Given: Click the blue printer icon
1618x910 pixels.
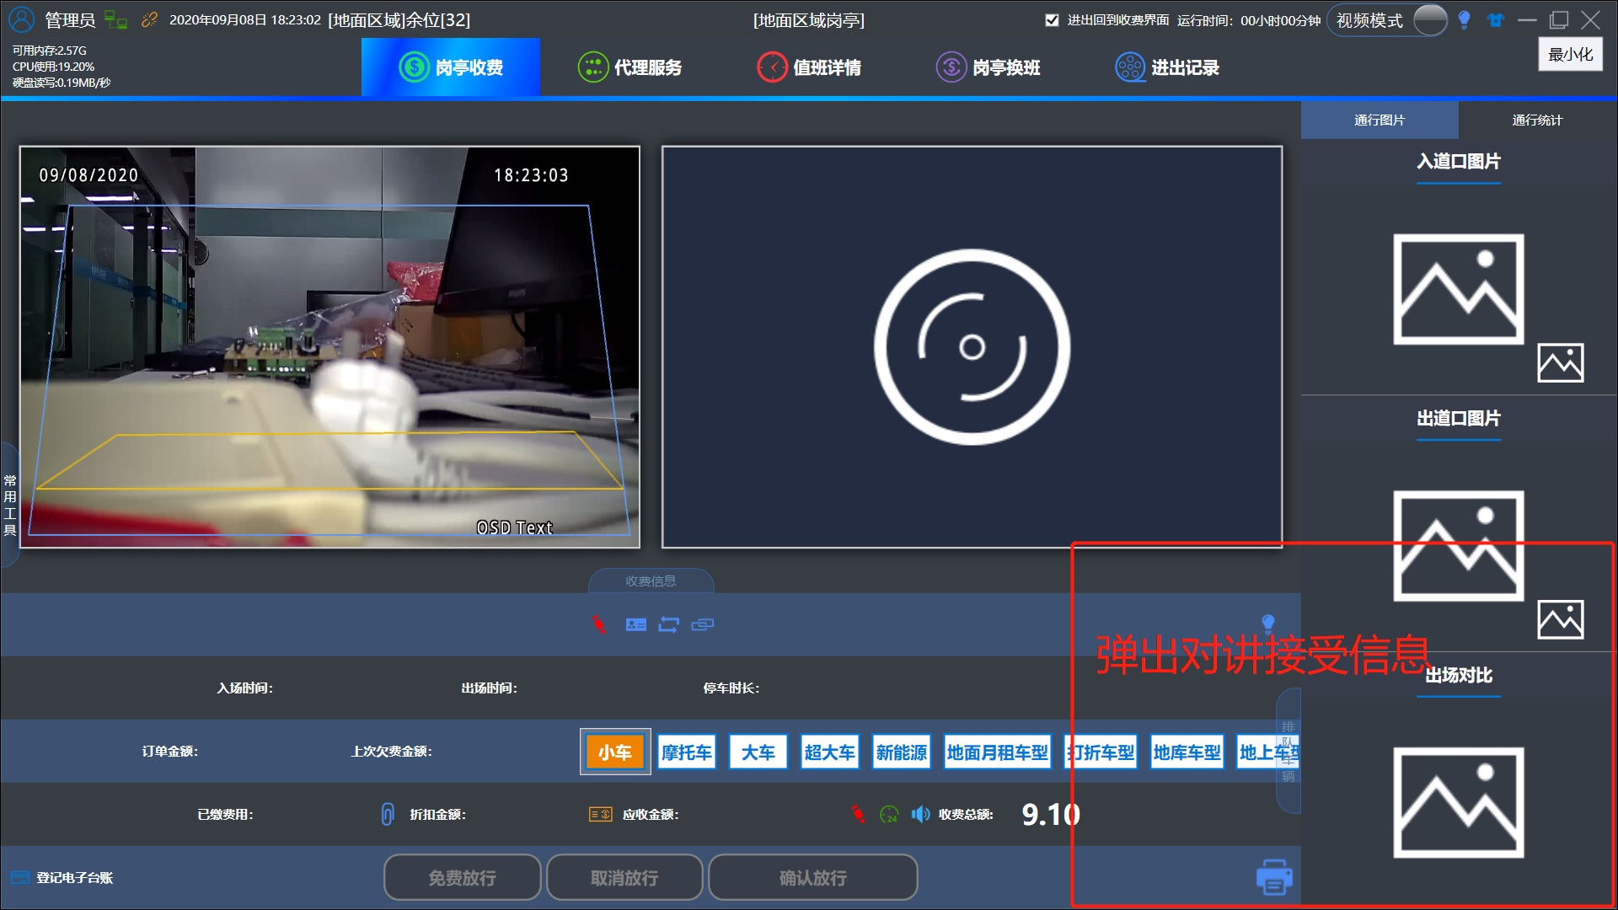Looking at the screenshot, I should (x=1274, y=877).
